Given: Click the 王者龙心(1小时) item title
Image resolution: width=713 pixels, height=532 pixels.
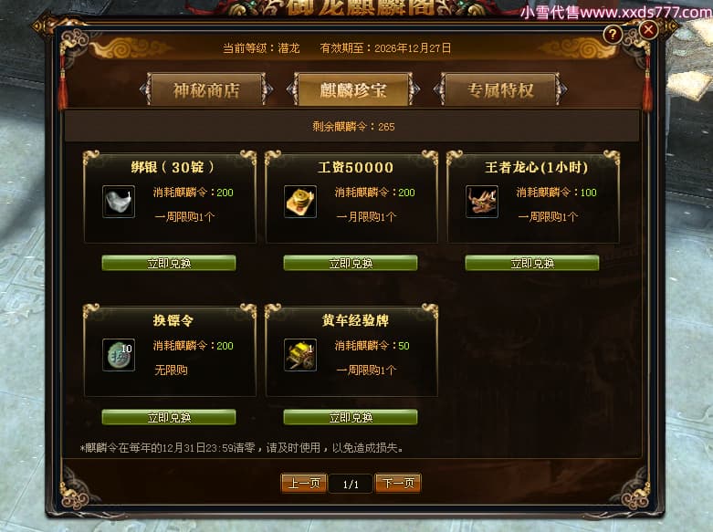Looking at the screenshot, I should click(x=536, y=167).
